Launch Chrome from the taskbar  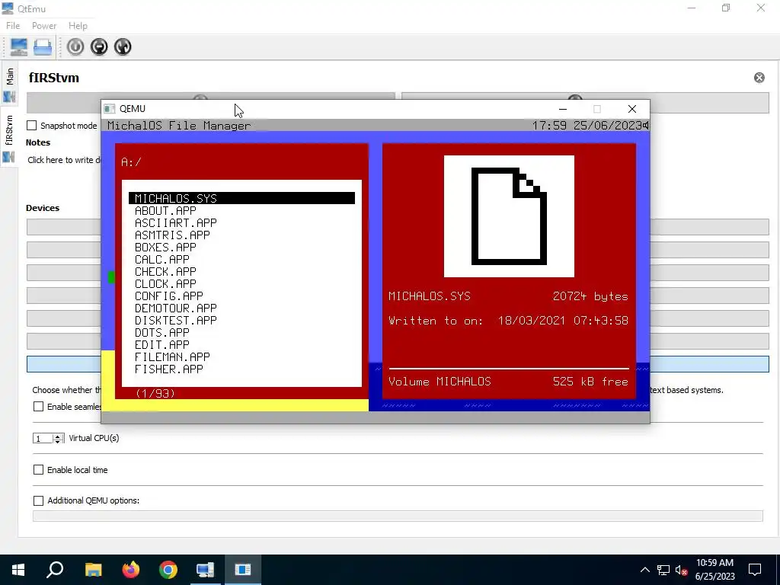[x=168, y=570]
